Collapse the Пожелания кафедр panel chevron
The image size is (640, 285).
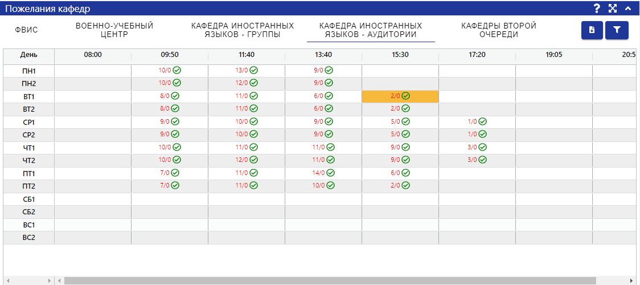tap(627, 8)
